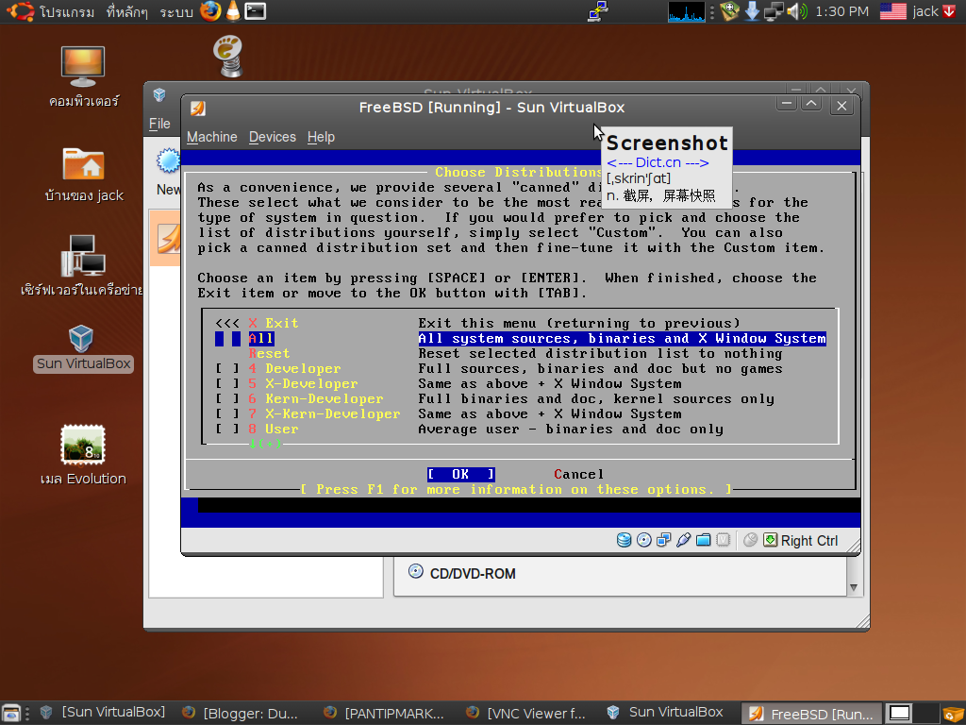Click the down arrow of details scrollbar
Image resolution: width=966 pixels, height=725 pixels.
coord(853,587)
